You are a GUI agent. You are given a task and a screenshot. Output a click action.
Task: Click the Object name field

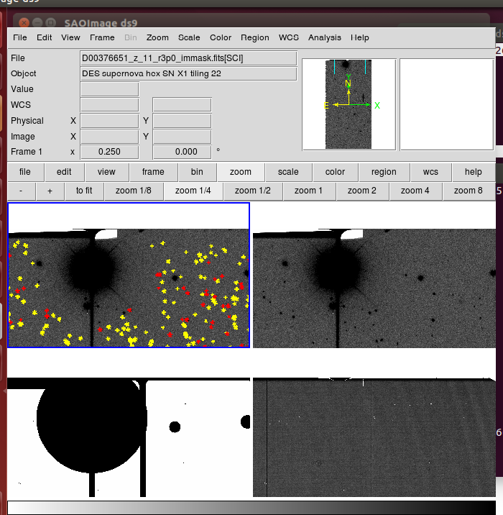click(x=188, y=74)
